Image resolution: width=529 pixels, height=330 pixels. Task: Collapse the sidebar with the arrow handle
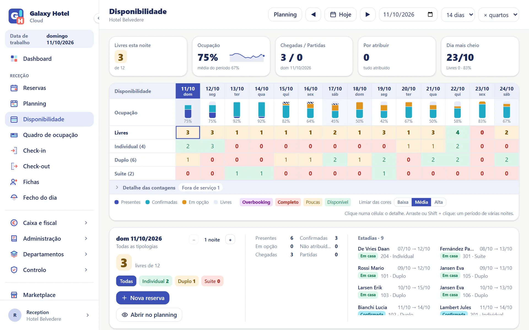point(98,18)
